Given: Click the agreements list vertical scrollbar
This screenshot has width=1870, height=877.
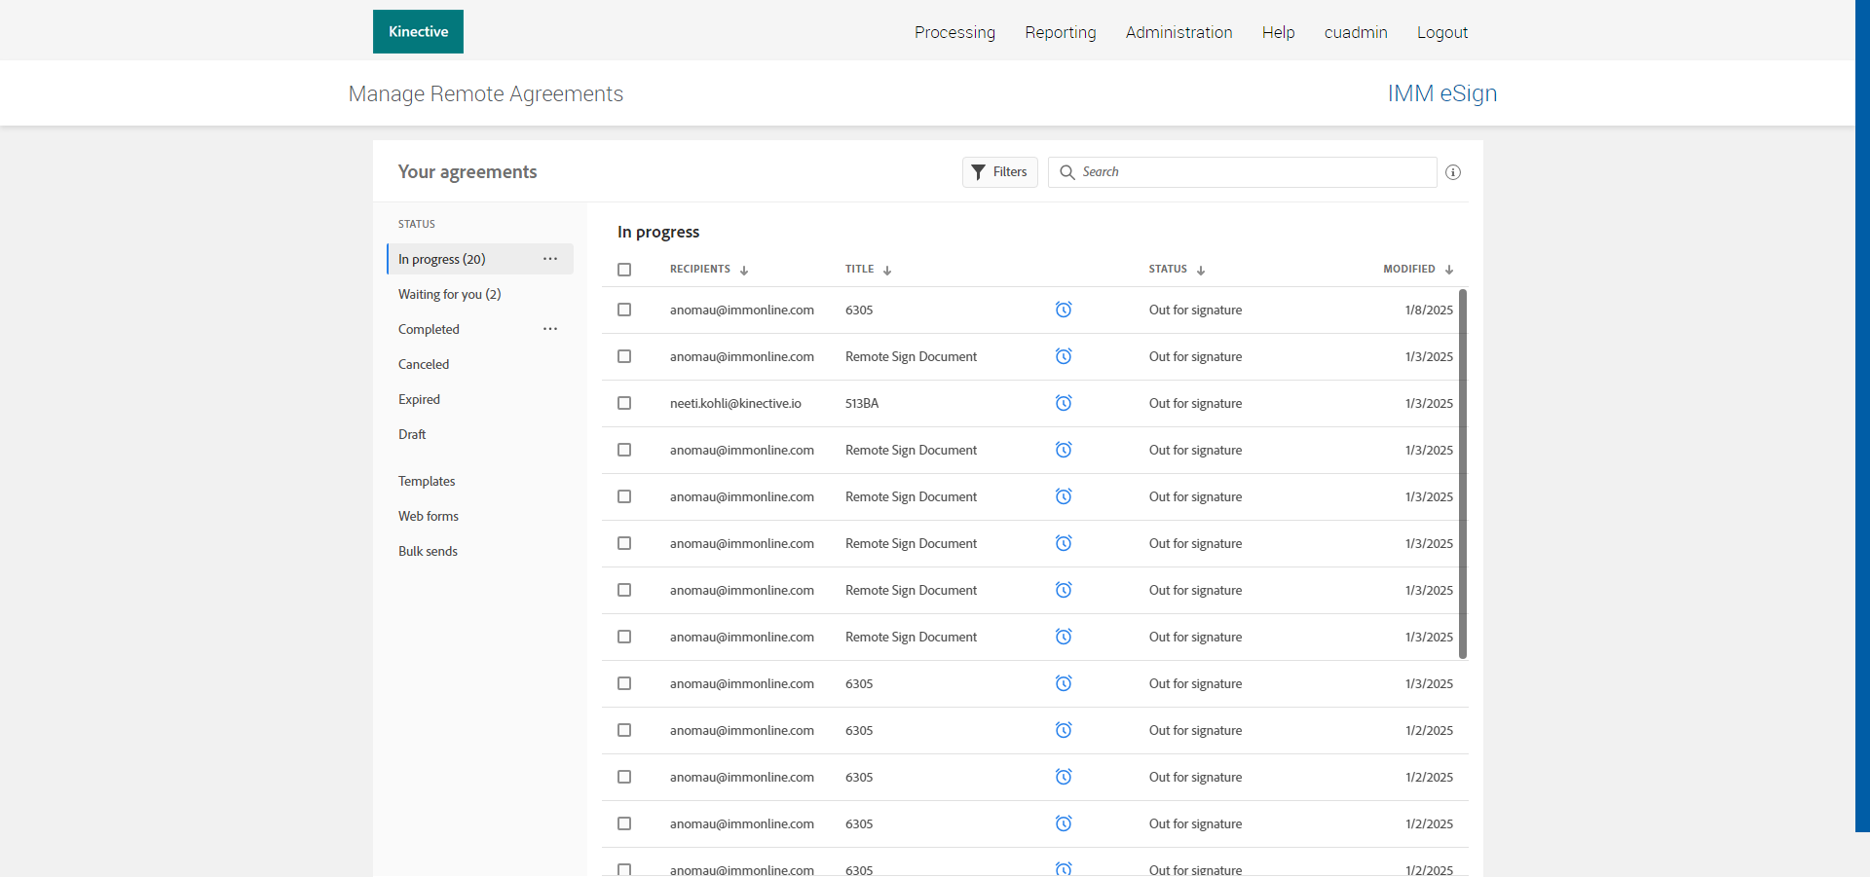Looking at the screenshot, I should coord(1463,473).
